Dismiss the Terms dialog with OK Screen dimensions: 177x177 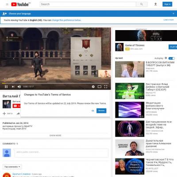[93, 111]
